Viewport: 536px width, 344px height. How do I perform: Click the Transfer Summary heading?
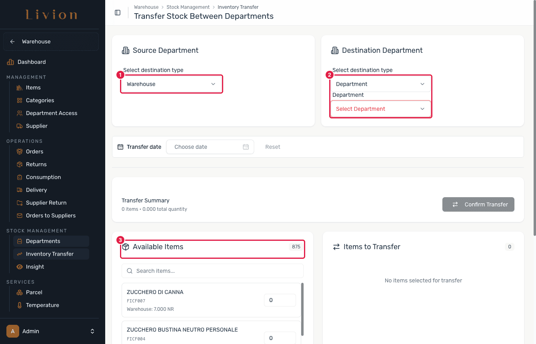tap(146, 200)
